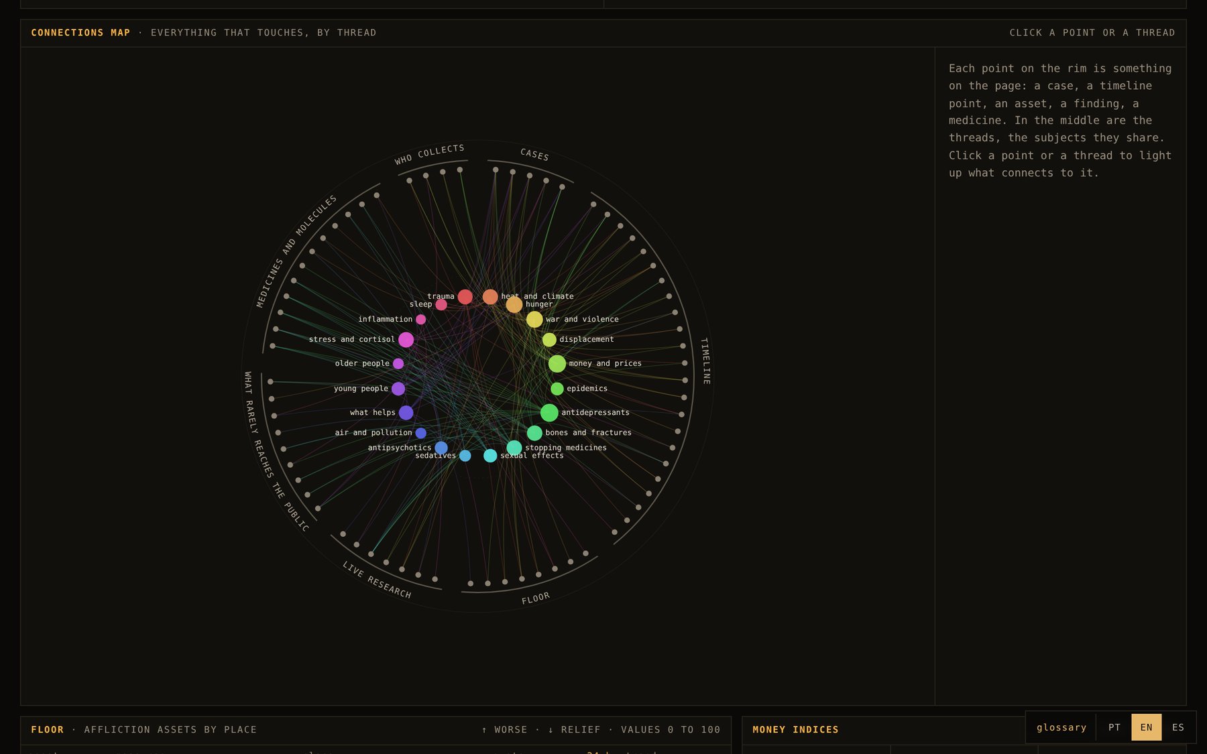Switch language to ES
This screenshot has width=1207, height=754.
pos(1178,727)
